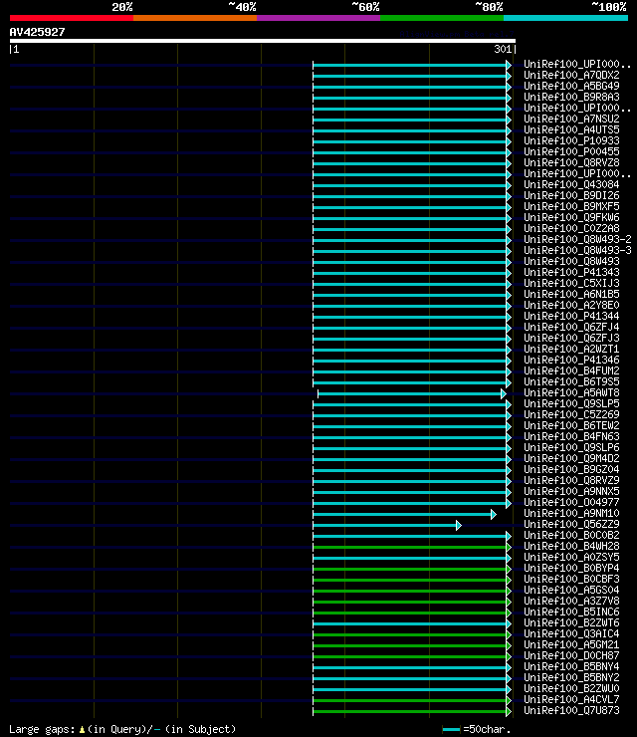Click the shortest alignment bar for Q56ZZ9
Image resolution: width=637 pixels, height=737 pixels.
[x=387, y=526]
